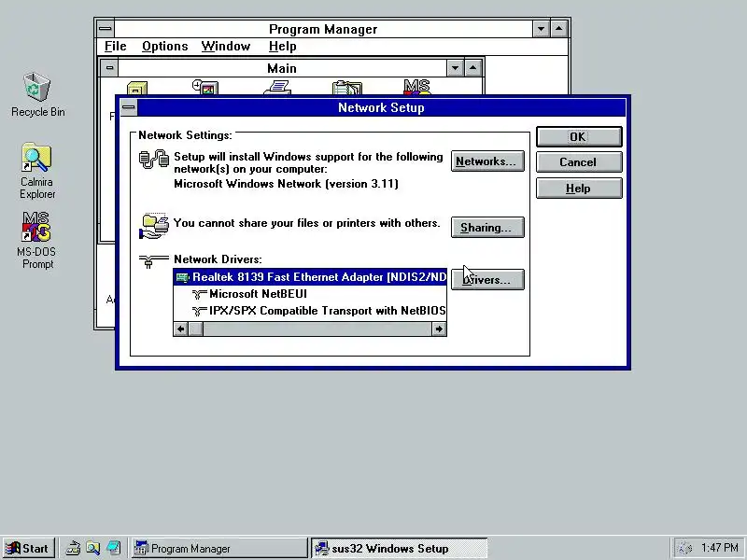Open Options menu in Program Manager
The image size is (747, 560).
[165, 46]
